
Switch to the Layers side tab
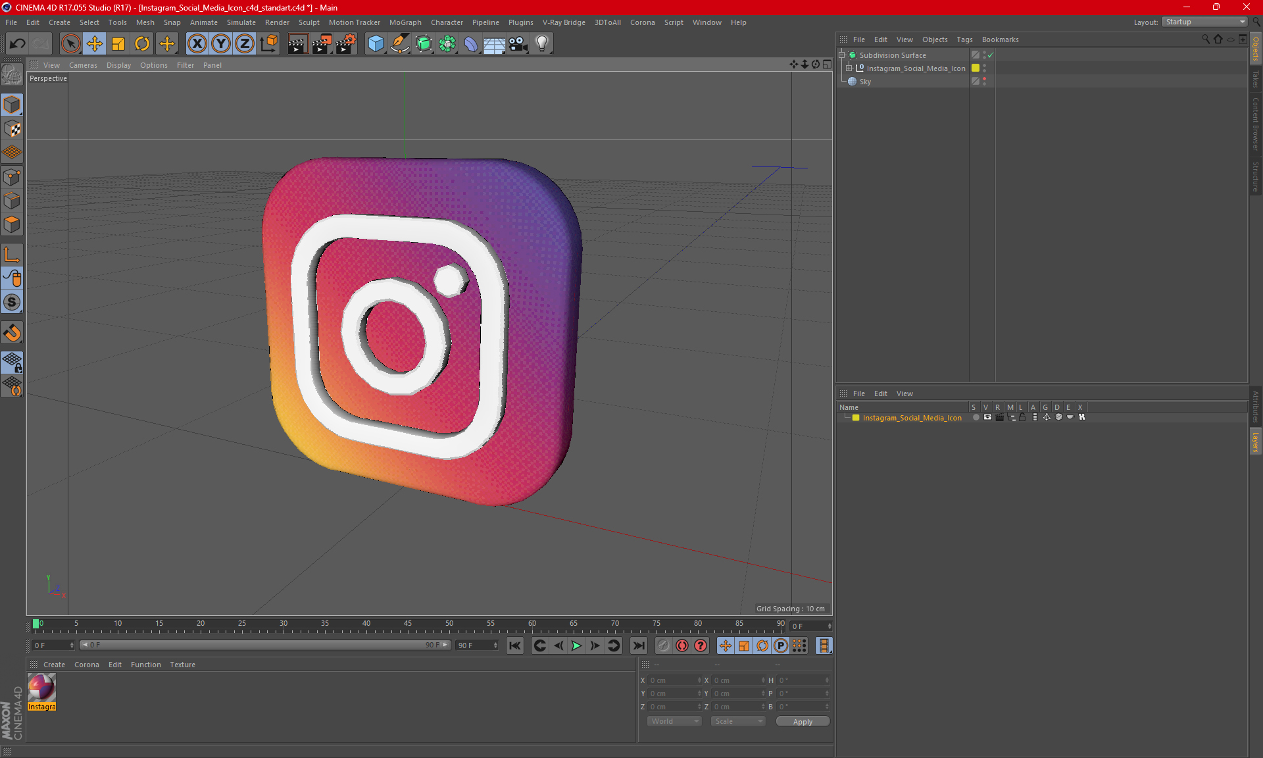pos(1256,441)
